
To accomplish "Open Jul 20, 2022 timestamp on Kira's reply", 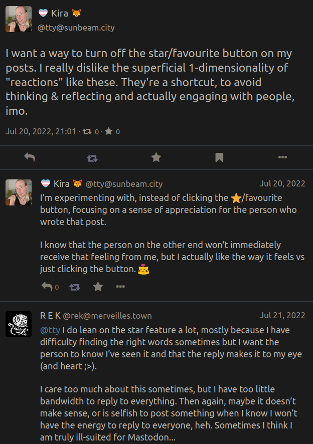I will 282,183.
